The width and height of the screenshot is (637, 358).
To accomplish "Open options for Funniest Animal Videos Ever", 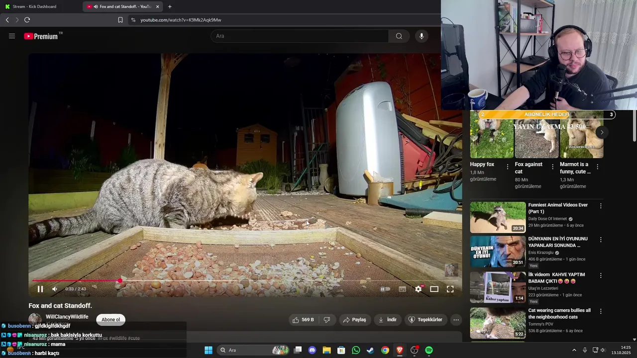I will tap(601, 206).
